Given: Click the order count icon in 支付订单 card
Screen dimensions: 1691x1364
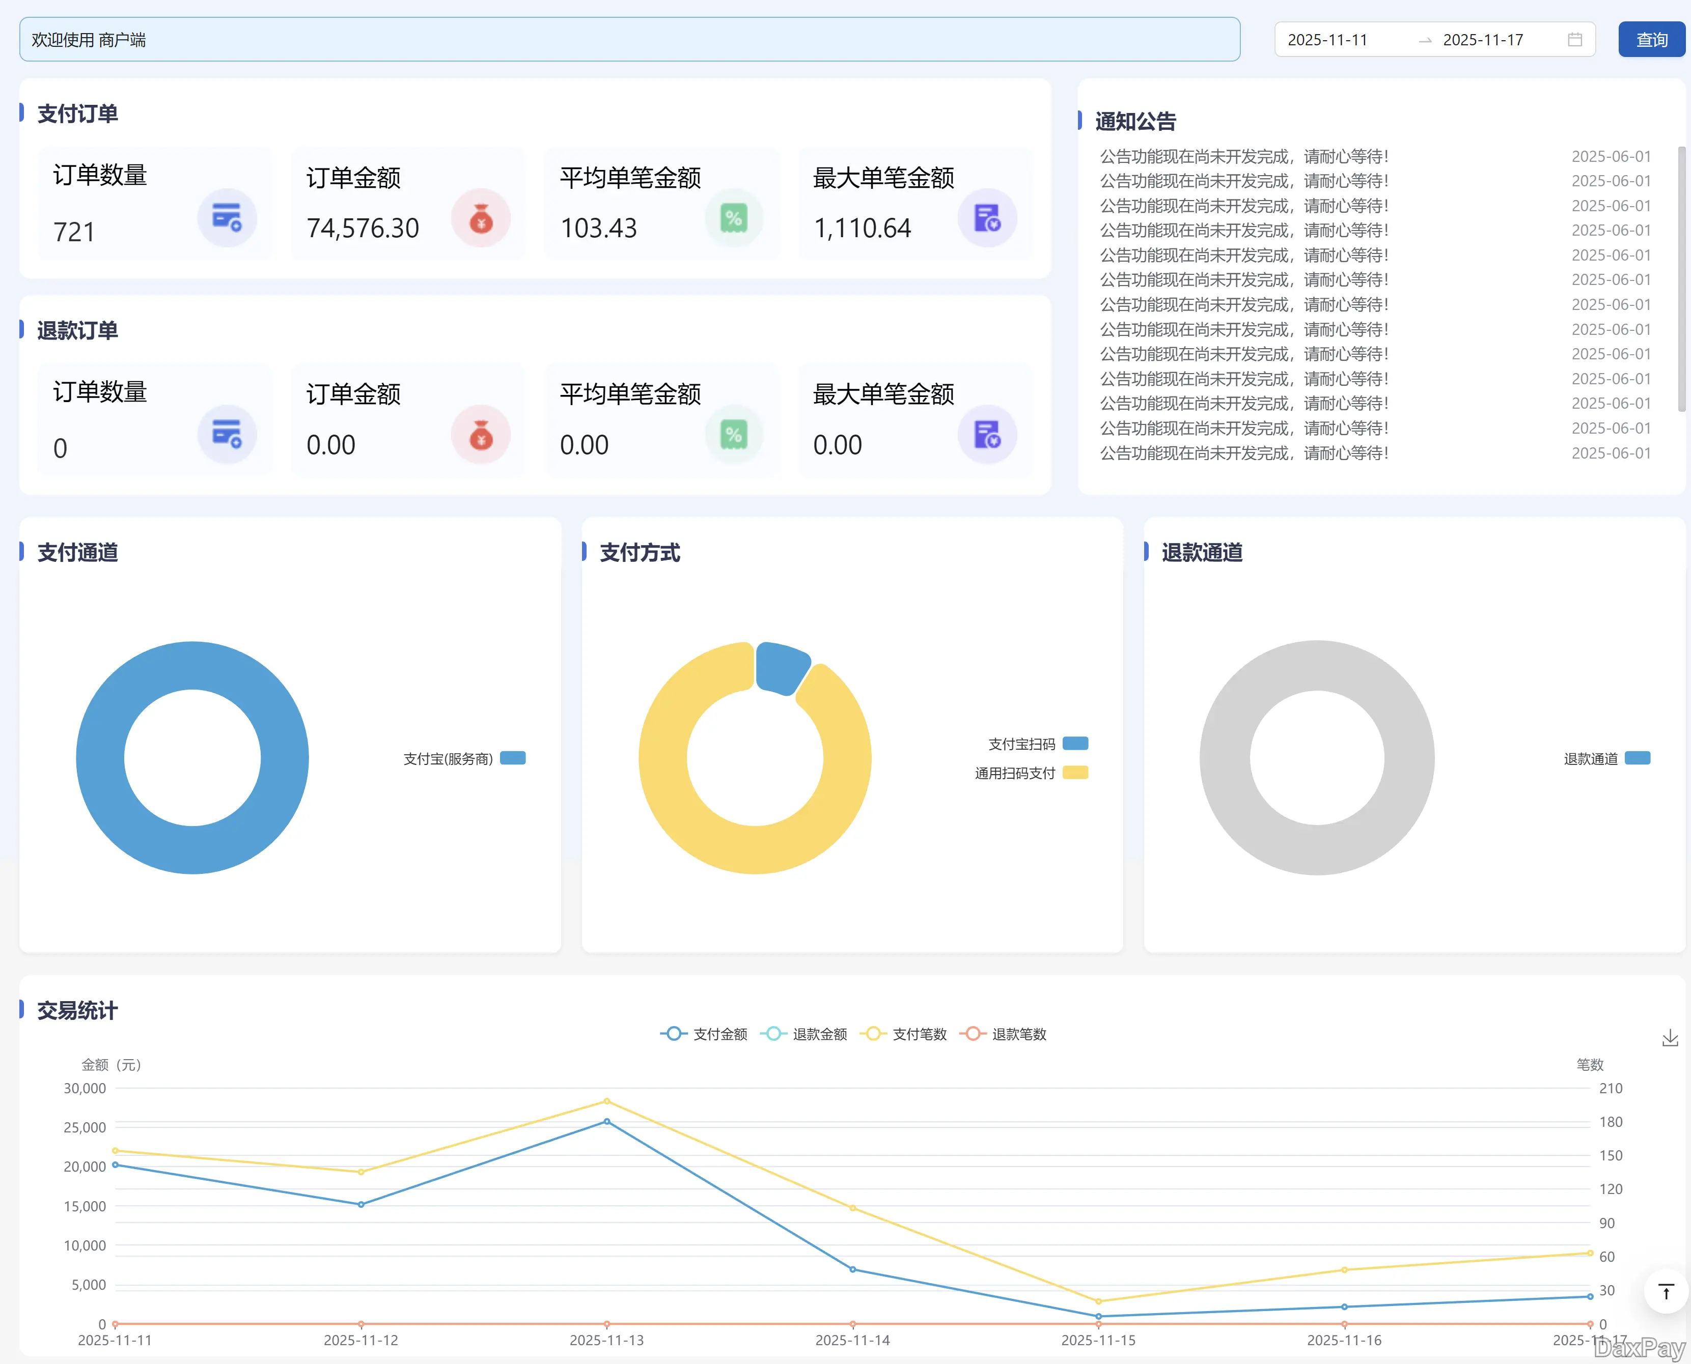Looking at the screenshot, I should [x=227, y=218].
